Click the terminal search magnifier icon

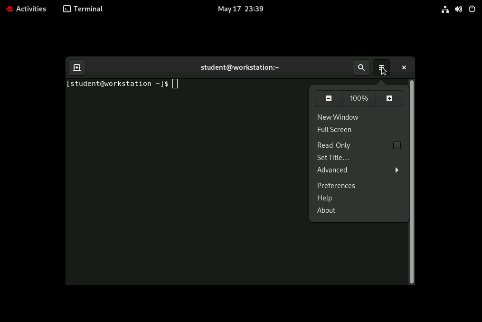(x=361, y=67)
